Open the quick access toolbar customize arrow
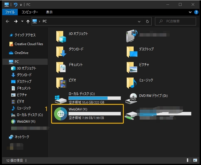201x165 pixels. [x=21, y=5]
